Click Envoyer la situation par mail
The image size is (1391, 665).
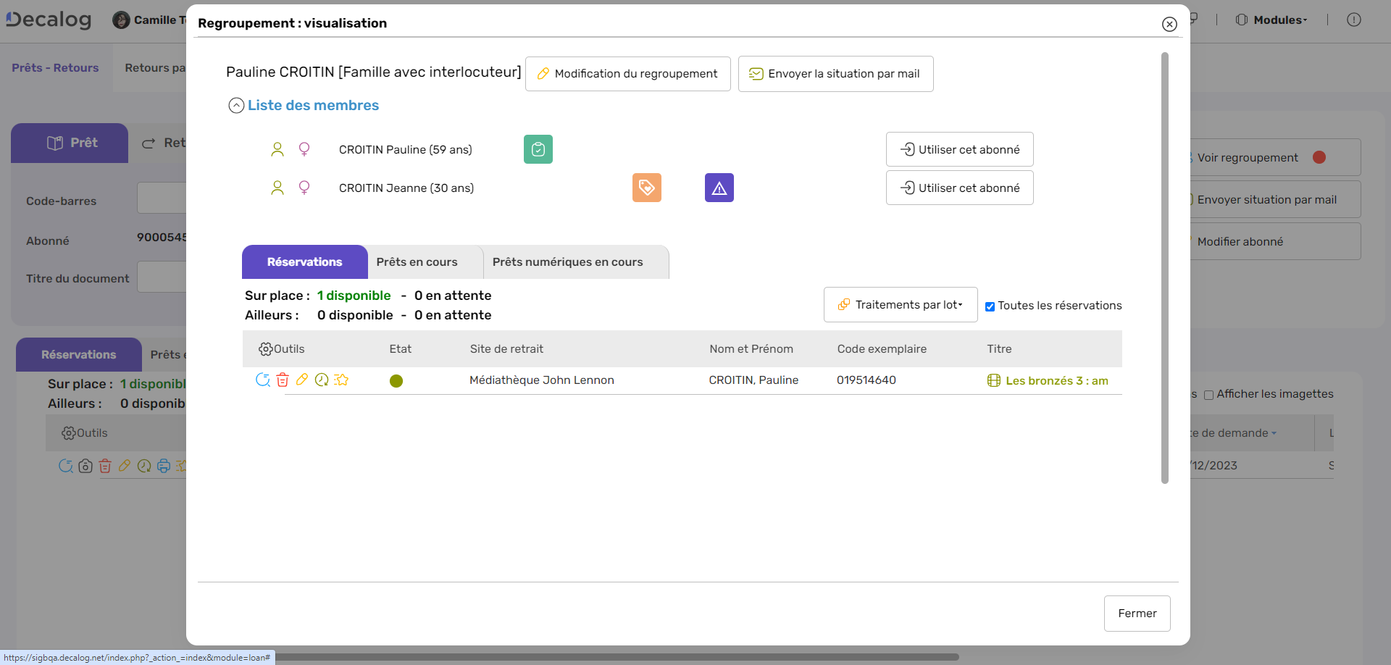[x=835, y=73]
